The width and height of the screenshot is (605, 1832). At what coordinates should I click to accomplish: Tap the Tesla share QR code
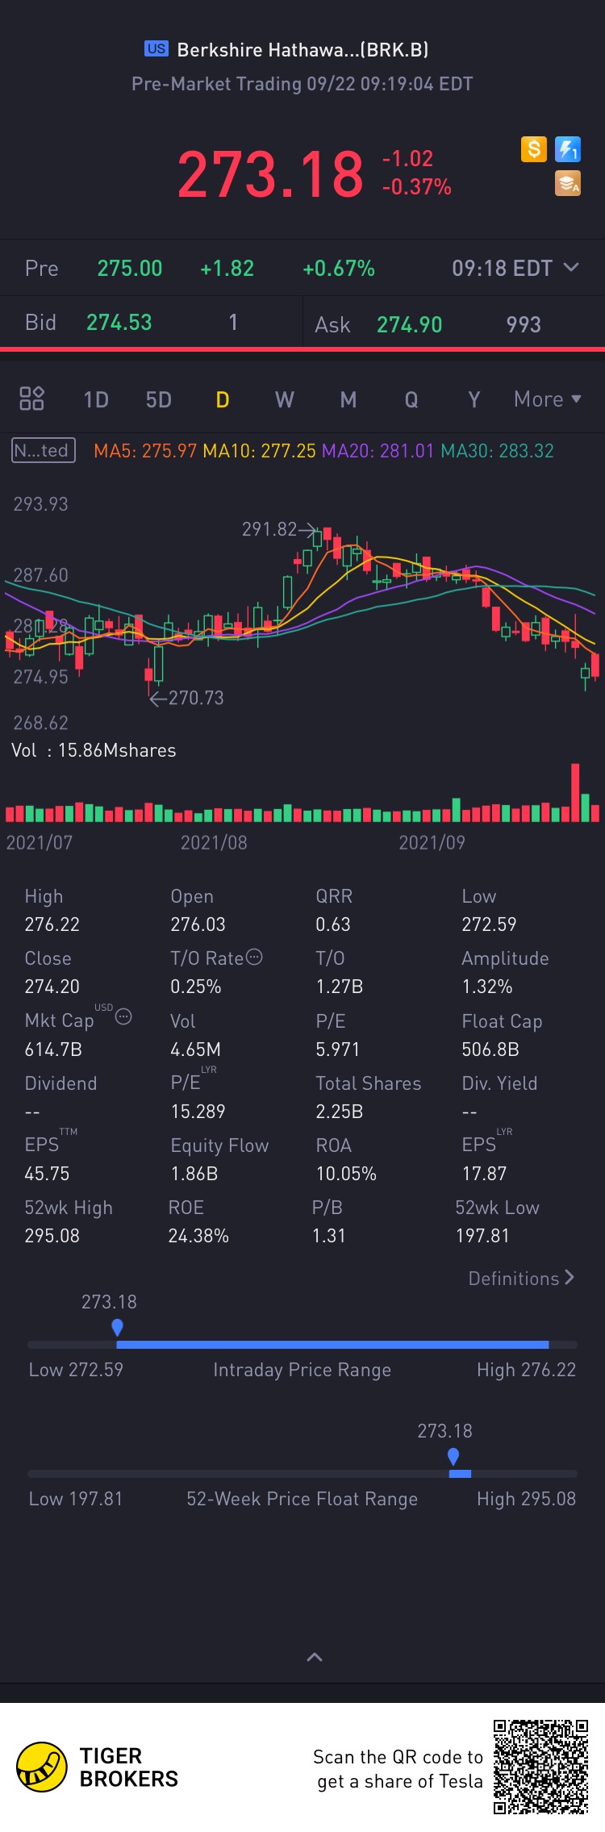[540, 1767]
